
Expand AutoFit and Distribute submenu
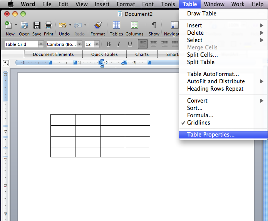tap(223, 81)
